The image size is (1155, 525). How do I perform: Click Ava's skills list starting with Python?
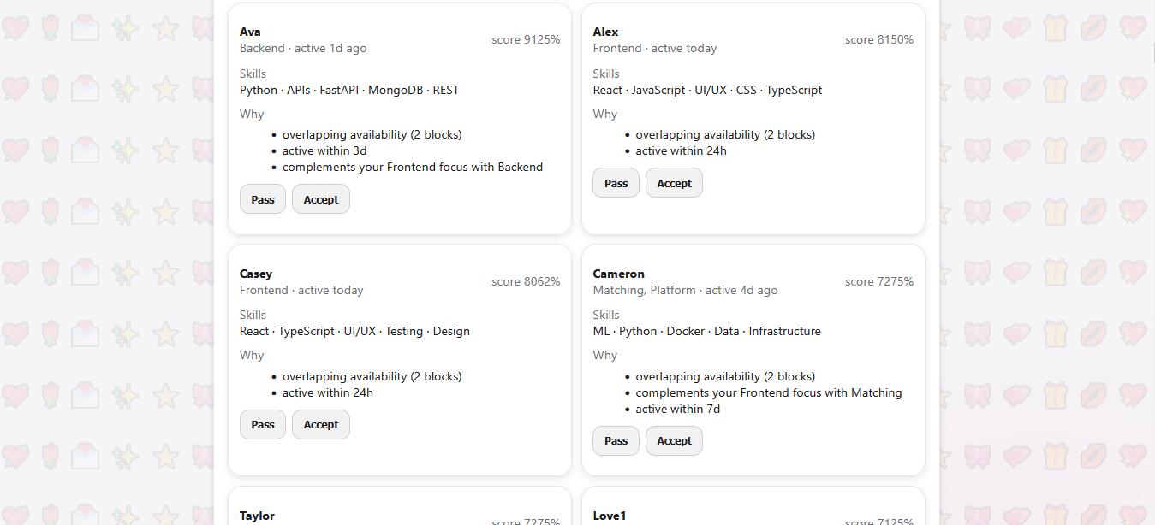pos(349,90)
